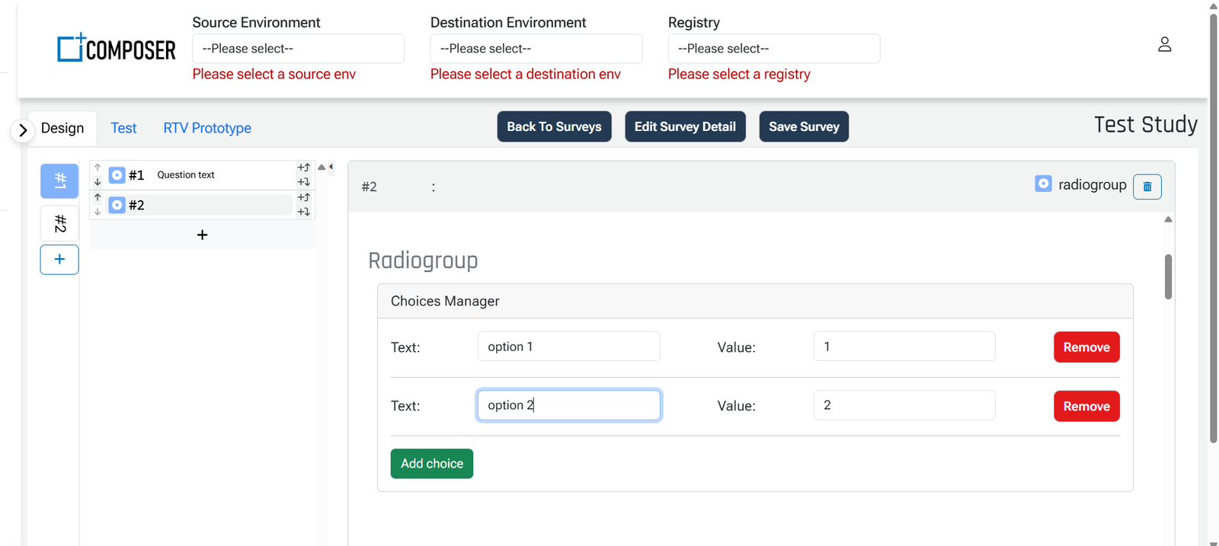Collapse question list panel with left triangle
Screen dimensions: 1219x546
[331, 167]
